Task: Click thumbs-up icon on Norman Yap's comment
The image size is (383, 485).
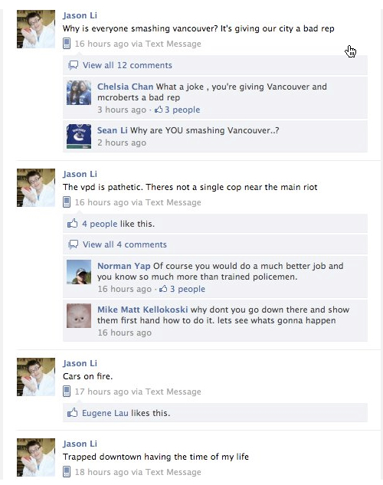Action: pos(163,289)
